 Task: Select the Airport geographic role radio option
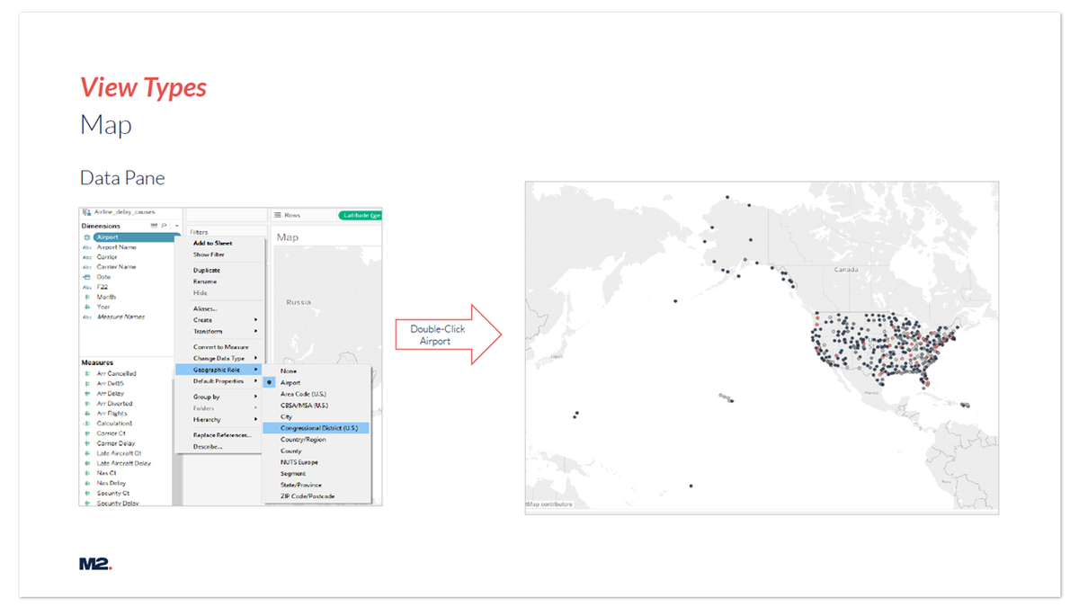(271, 382)
